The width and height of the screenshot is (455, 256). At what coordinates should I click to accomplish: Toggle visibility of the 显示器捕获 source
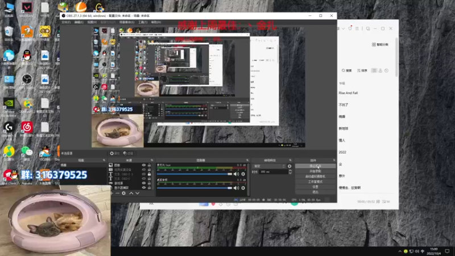144,188
